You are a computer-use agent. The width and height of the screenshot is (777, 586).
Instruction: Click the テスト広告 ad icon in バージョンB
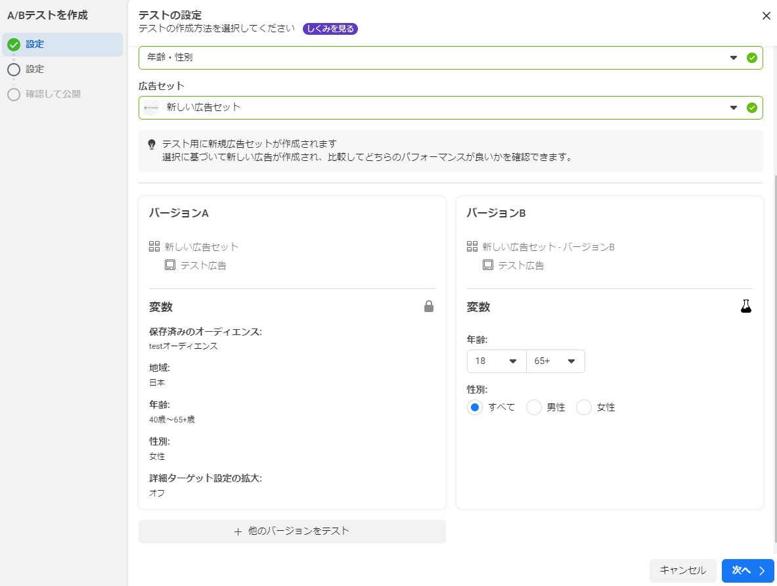[x=487, y=265]
